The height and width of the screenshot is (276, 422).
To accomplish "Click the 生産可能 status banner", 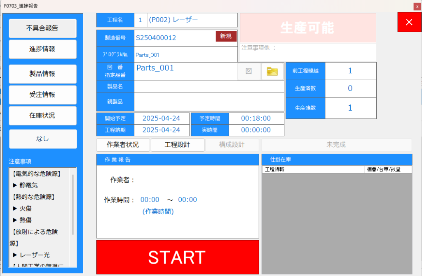I will (307, 28).
